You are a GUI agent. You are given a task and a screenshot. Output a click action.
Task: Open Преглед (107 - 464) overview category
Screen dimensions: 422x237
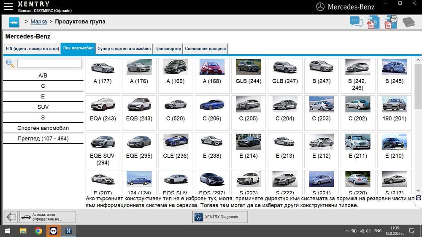(x=43, y=138)
